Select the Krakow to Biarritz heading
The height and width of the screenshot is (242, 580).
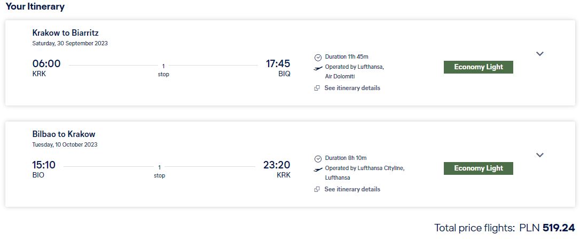66,33
